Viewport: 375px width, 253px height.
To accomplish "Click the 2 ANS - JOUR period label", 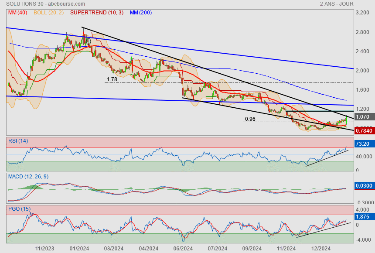I will click(336, 4).
